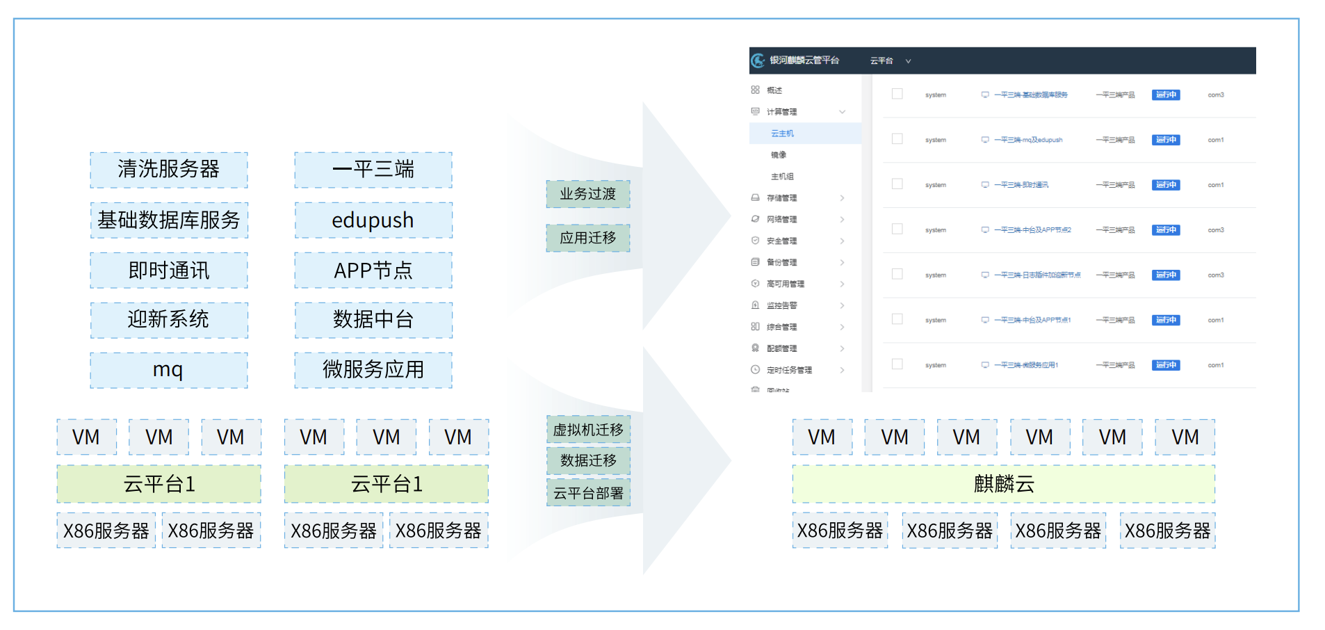Tick checkbox for 一平三端-中台及APP节点2 row
The height and width of the screenshot is (630, 1325).
tap(897, 229)
